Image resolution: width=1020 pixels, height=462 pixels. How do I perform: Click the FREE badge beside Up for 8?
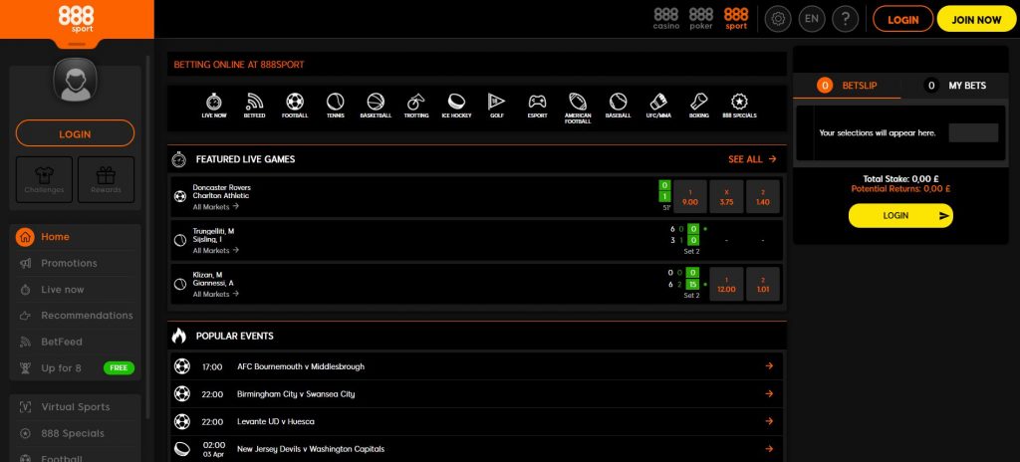pyautogui.click(x=120, y=367)
